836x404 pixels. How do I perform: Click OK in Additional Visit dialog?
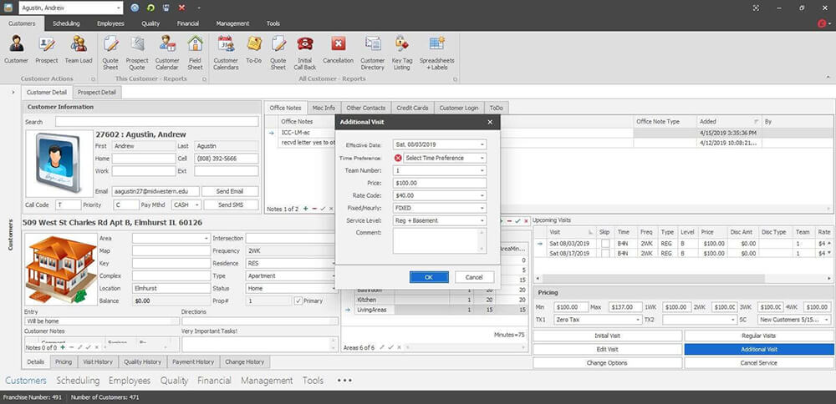(x=429, y=277)
